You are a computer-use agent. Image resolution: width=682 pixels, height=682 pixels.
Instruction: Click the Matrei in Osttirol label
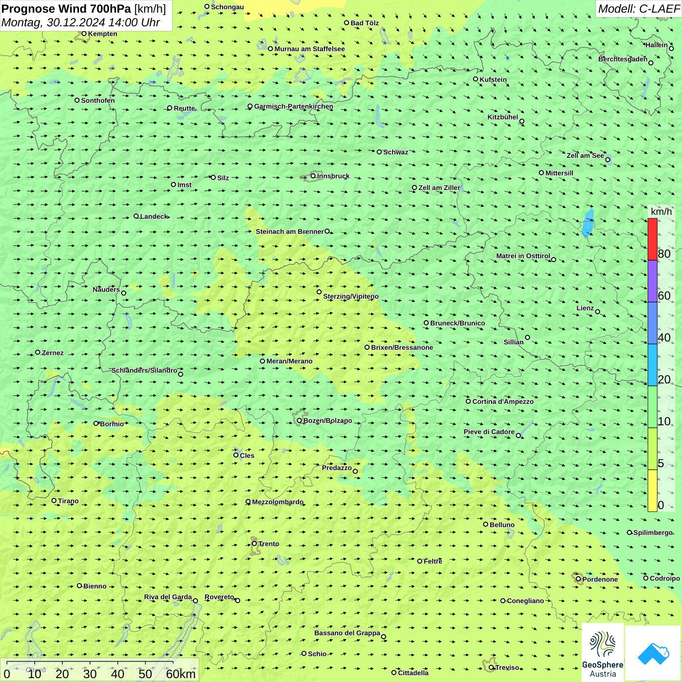tap(523, 256)
